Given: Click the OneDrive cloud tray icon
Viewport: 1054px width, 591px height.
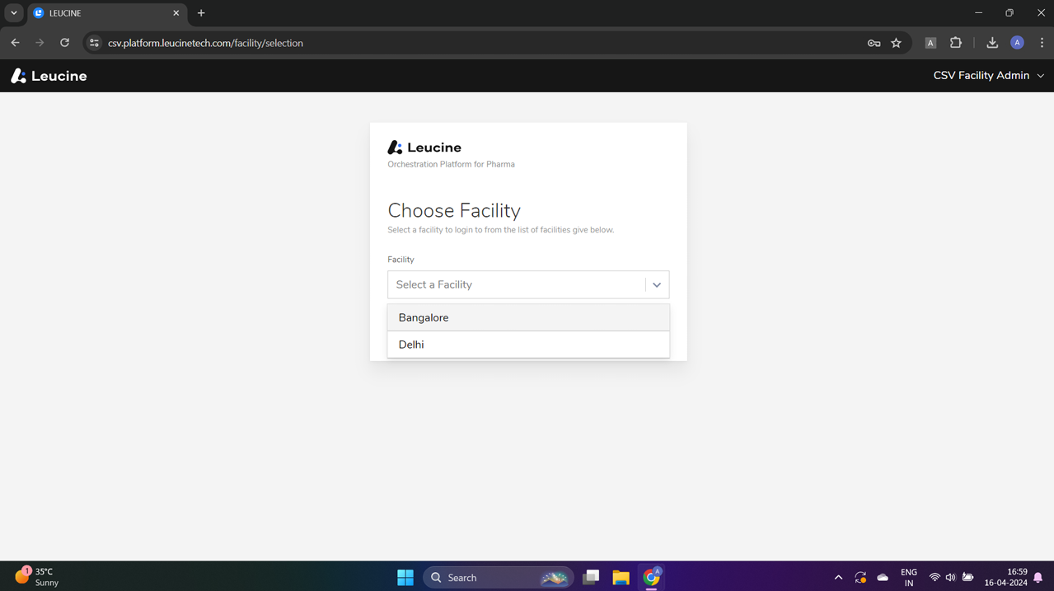Looking at the screenshot, I should tap(883, 577).
